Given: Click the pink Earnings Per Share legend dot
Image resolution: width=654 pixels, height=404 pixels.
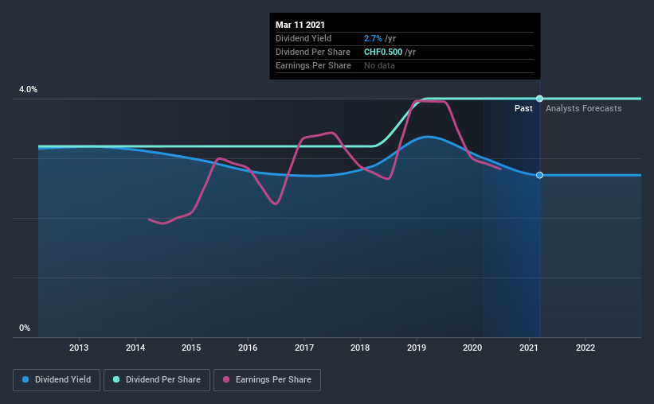Looking at the screenshot, I should click(226, 379).
